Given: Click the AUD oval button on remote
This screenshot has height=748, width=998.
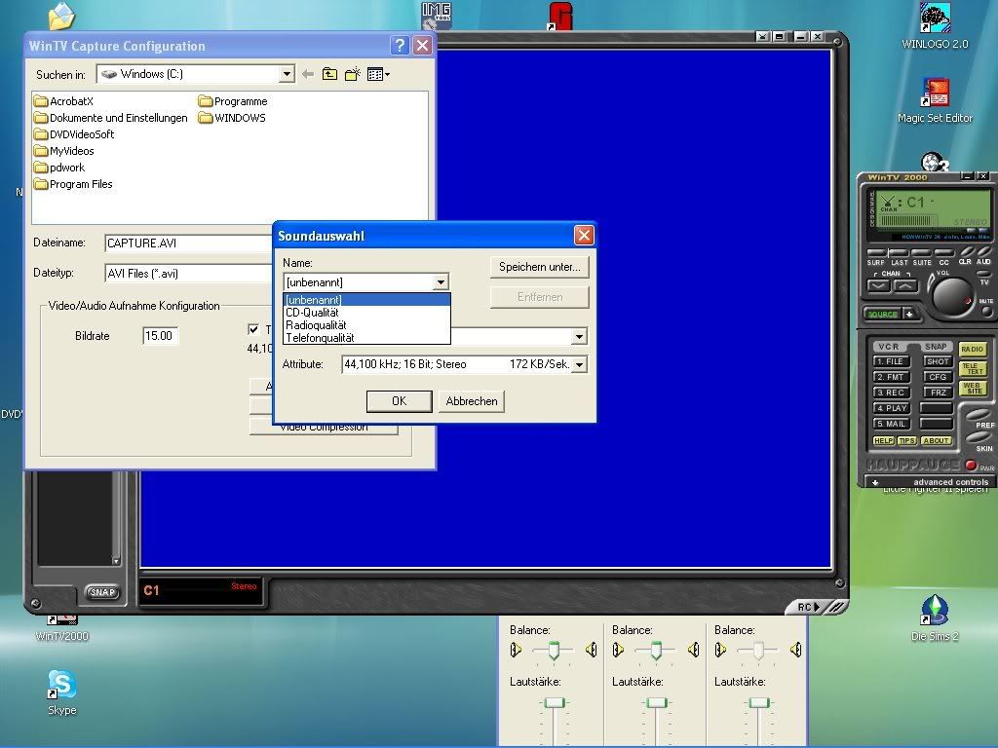Looking at the screenshot, I should pos(984,251).
